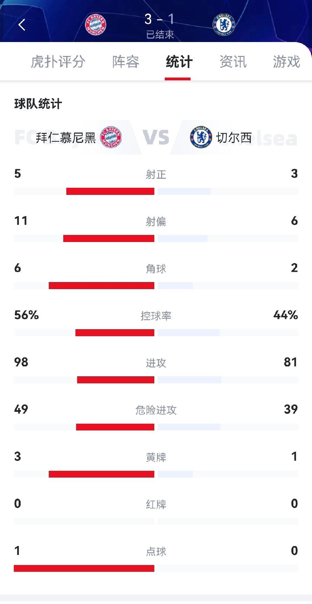Tap the red 角球 corner bar
The height and width of the screenshot is (604, 312).
[102, 286]
